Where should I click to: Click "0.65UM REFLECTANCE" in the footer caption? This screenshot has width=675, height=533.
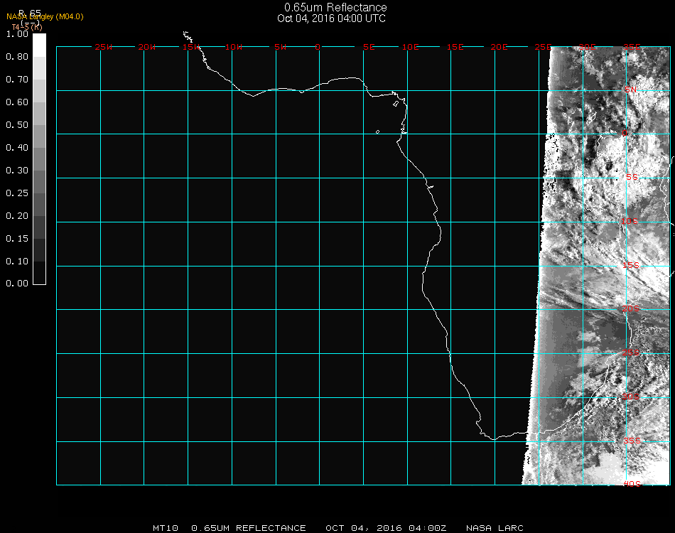249,528
